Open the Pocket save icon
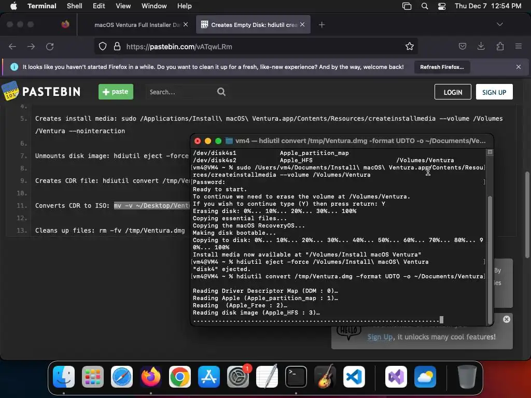 coord(462,46)
